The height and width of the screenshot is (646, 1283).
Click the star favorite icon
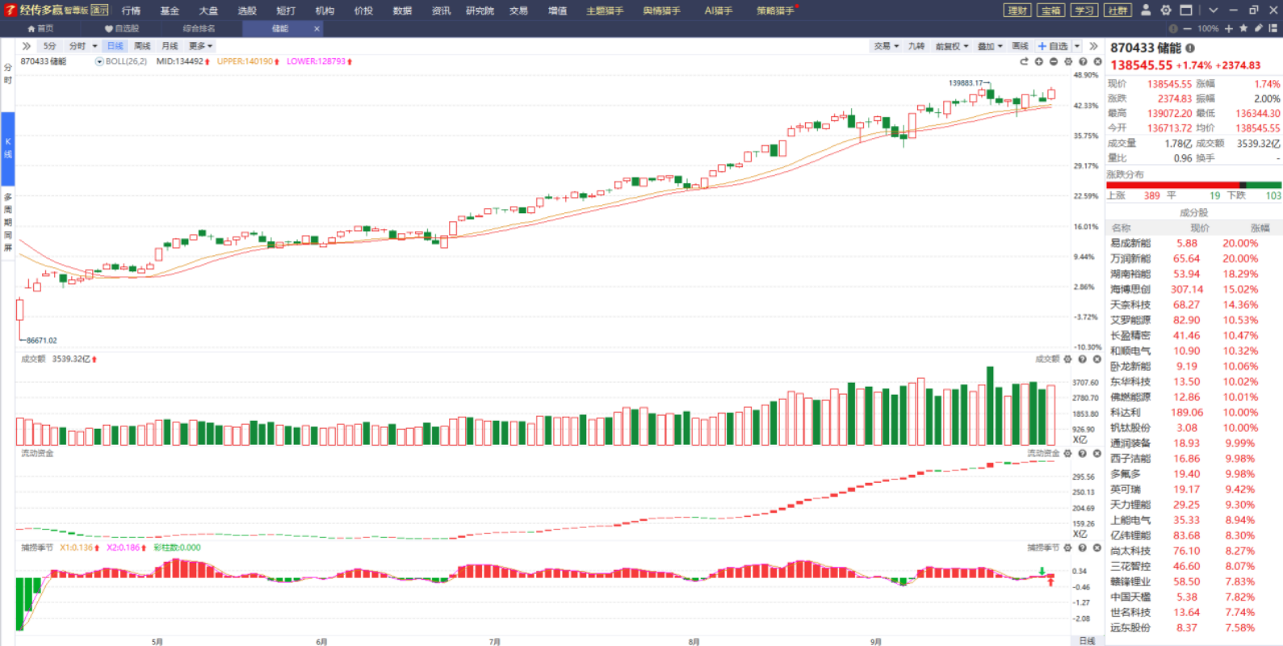click(1243, 28)
